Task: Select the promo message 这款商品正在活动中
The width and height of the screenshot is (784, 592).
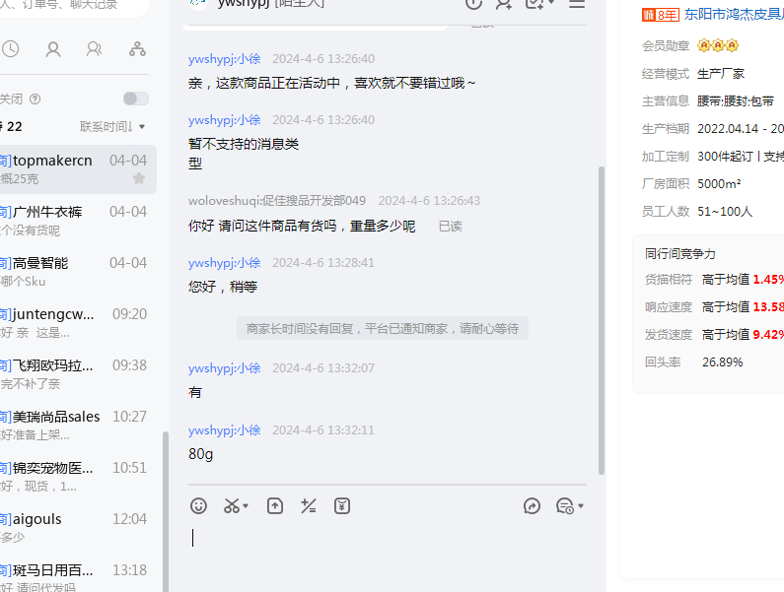Action: click(332, 83)
